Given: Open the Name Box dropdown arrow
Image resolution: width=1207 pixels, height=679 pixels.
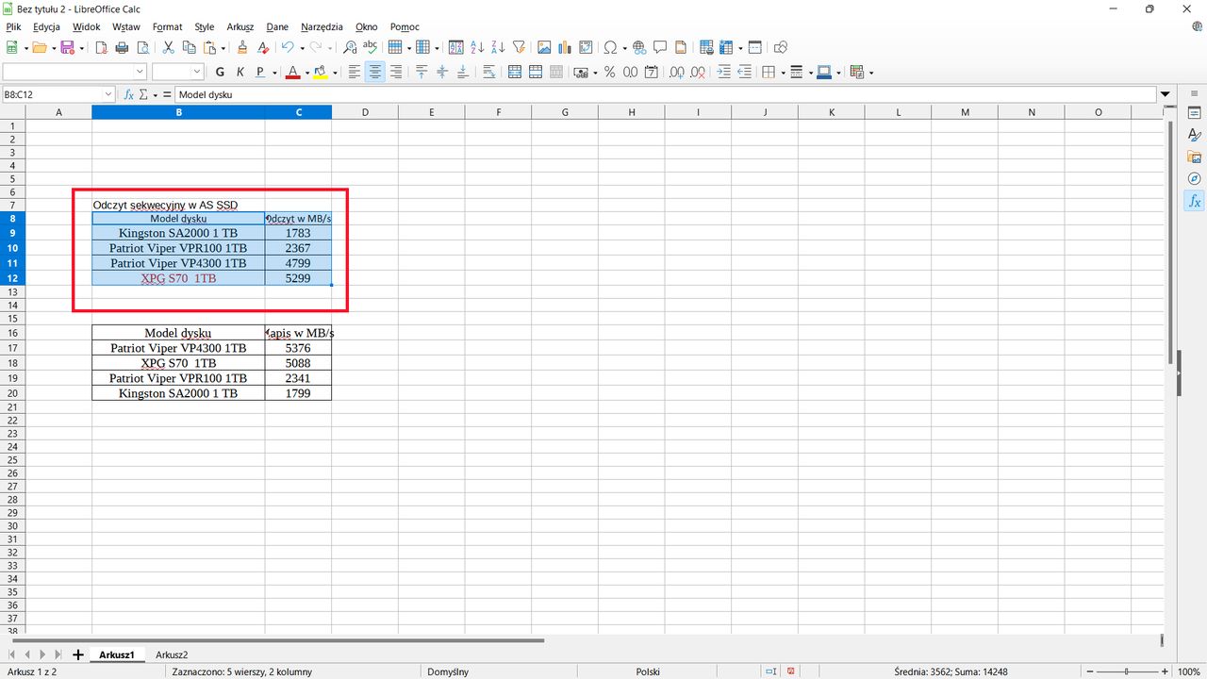Looking at the screenshot, I should coord(108,94).
